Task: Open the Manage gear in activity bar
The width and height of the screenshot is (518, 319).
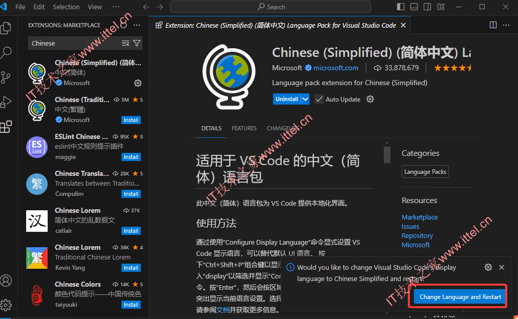Action: click(x=6, y=305)
